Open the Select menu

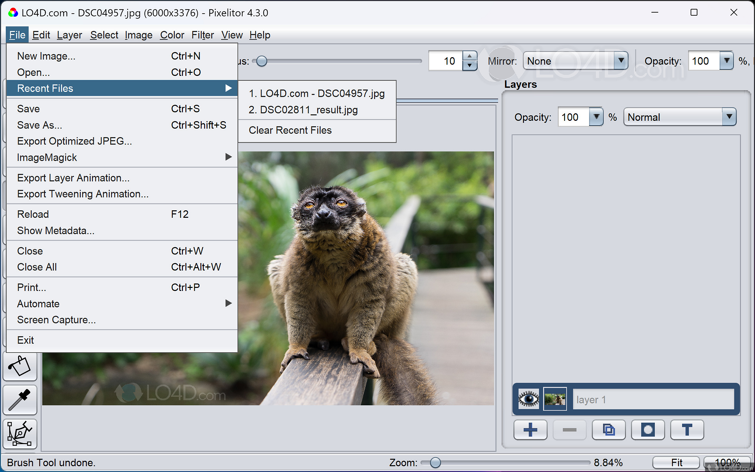[104, 35]
